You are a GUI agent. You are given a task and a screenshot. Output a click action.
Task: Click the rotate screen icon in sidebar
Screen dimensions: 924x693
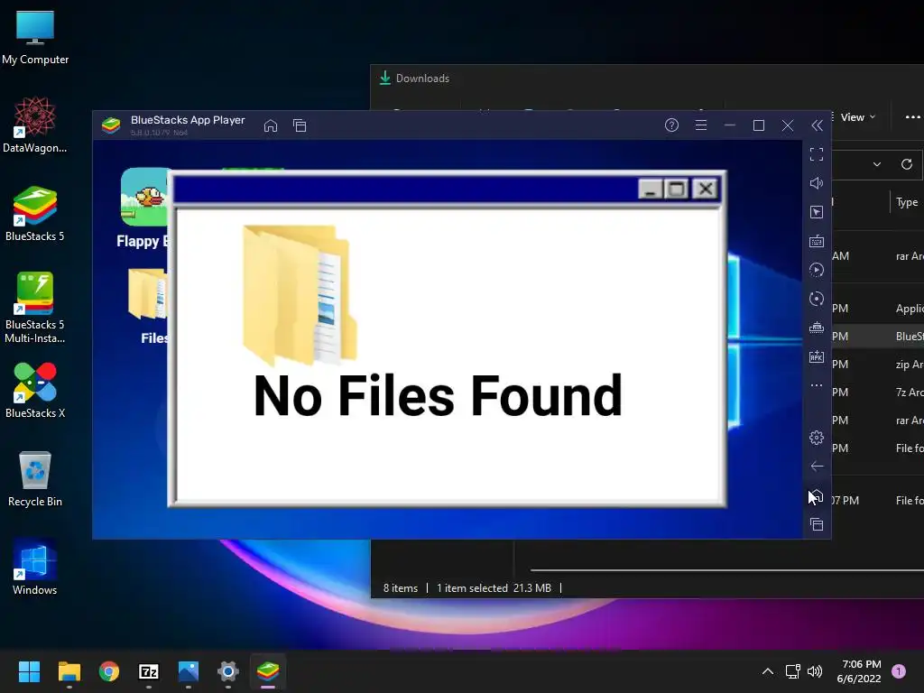pyautogui.click(x=816, y=299)
